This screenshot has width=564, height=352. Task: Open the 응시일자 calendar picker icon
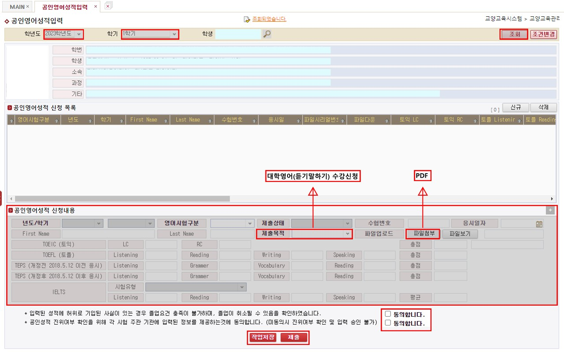point(539,224)
